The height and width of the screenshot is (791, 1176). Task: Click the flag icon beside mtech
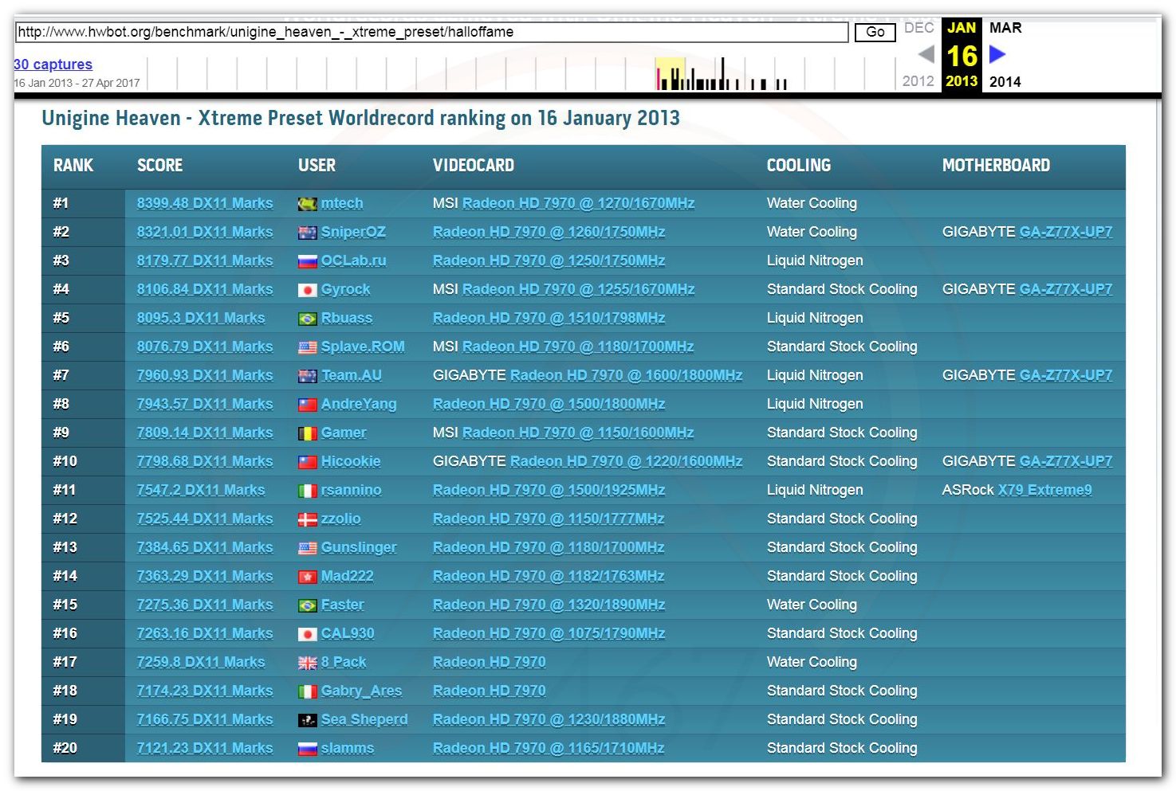307,204
